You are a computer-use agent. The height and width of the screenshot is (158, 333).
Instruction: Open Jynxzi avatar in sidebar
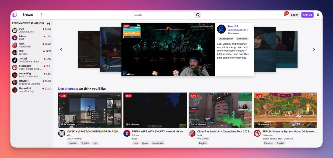pyautogui.click(x=15, y=60)
